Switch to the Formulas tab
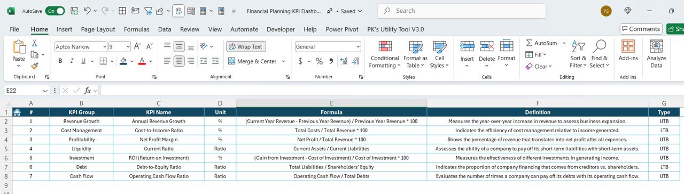Viewport: 684px width, 194px height. coord(137,29)
